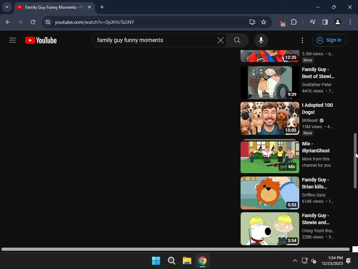Open Windows Start menu
The height and width of the screenshot is (269, 358).
[156, 261]
